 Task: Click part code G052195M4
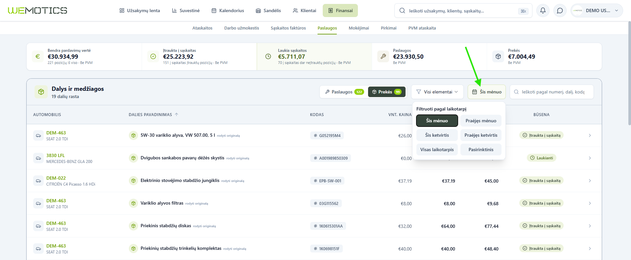[327, 135]
